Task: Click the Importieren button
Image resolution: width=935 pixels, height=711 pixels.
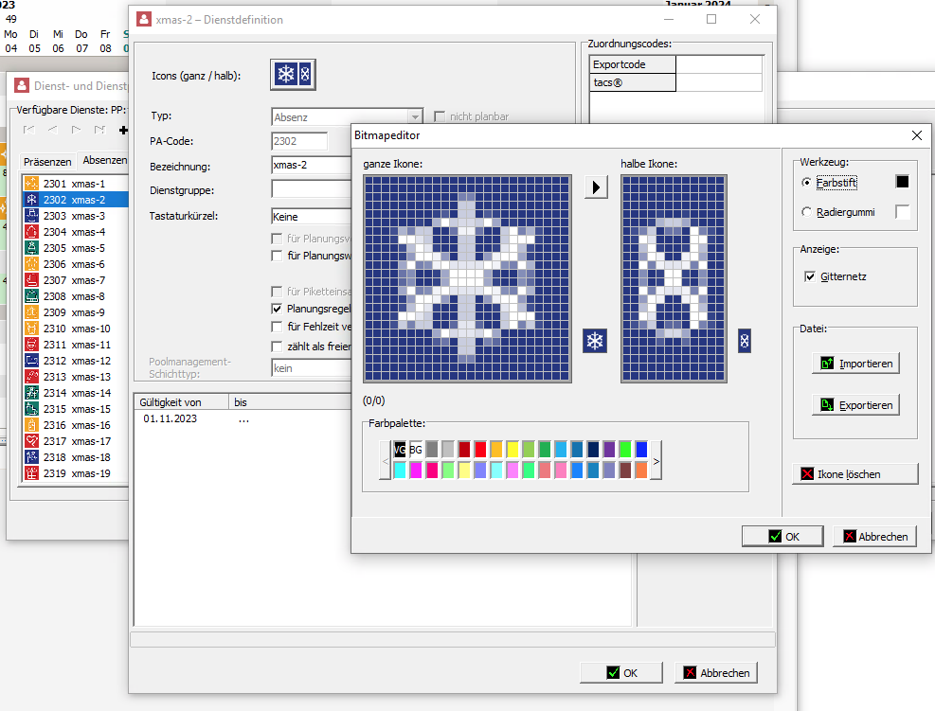Action: pyautogui.click(x=855, y=364)
